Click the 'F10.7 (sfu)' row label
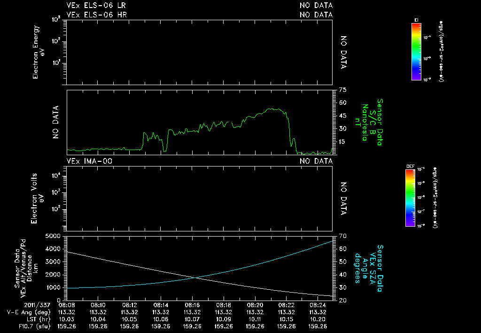 [34, 326]
